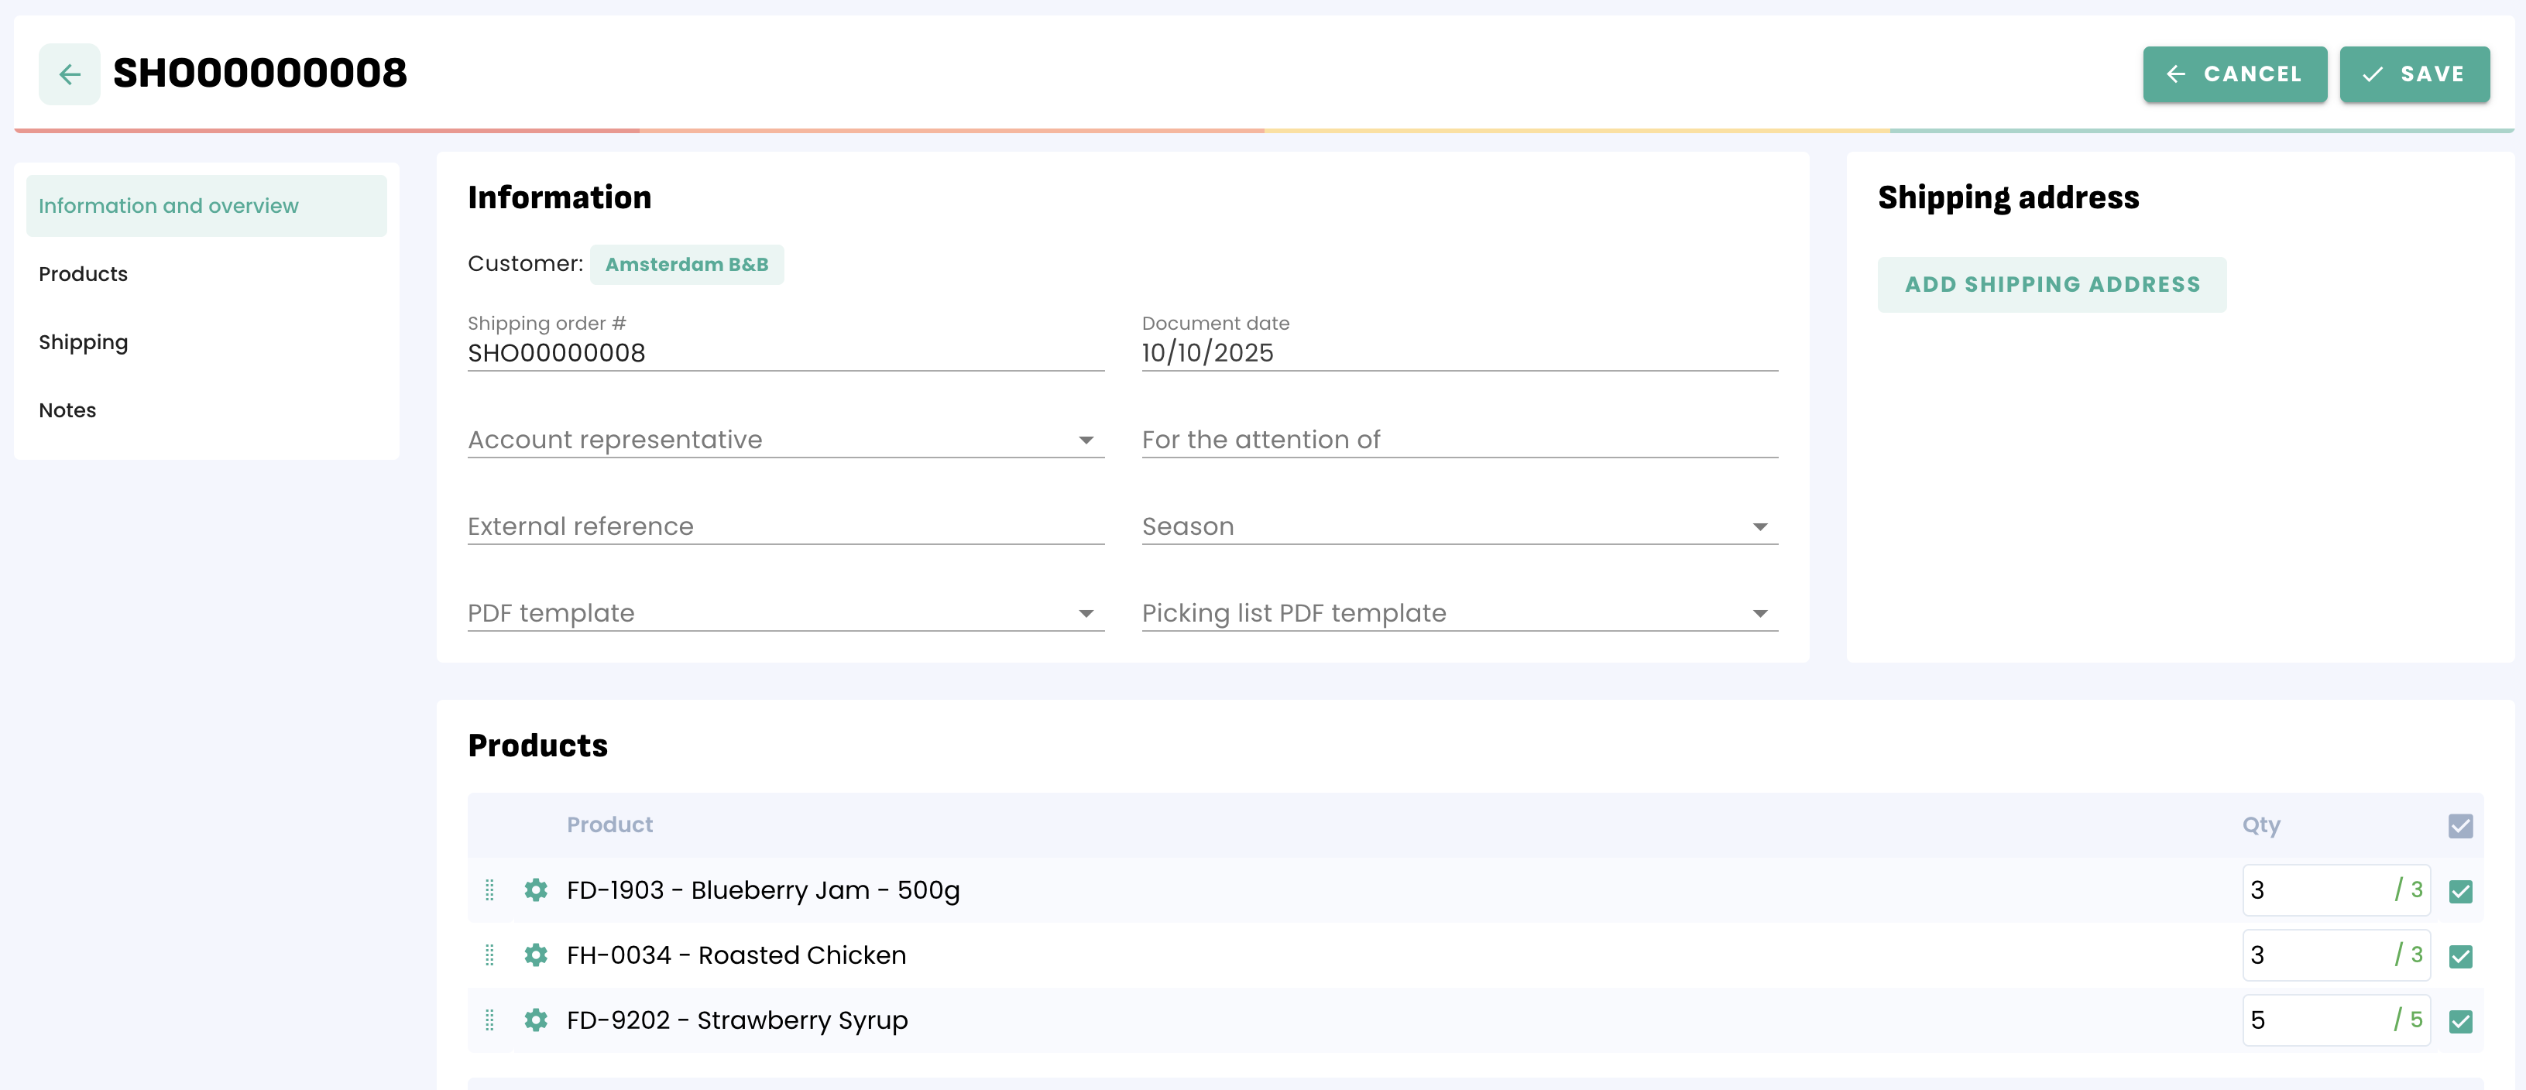
Task: Click Add Shipping Address button
Action: point(2051,284)
